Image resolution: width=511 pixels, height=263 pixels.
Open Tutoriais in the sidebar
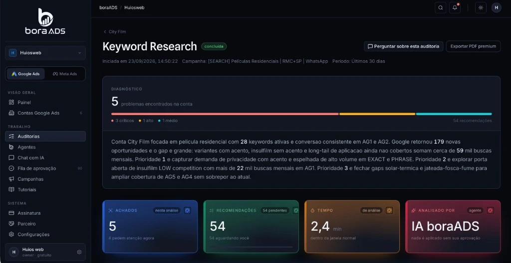pos(45,189)
